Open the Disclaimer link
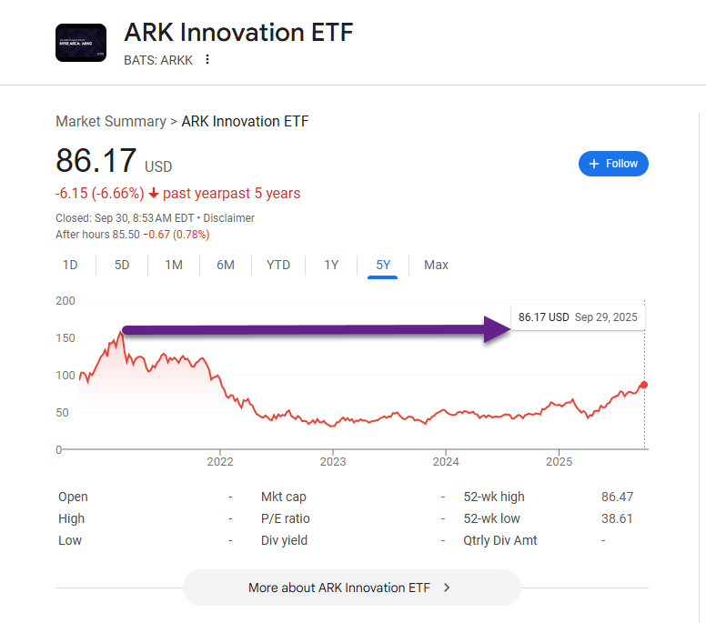The image size is (706, 623). click(229, 218)
